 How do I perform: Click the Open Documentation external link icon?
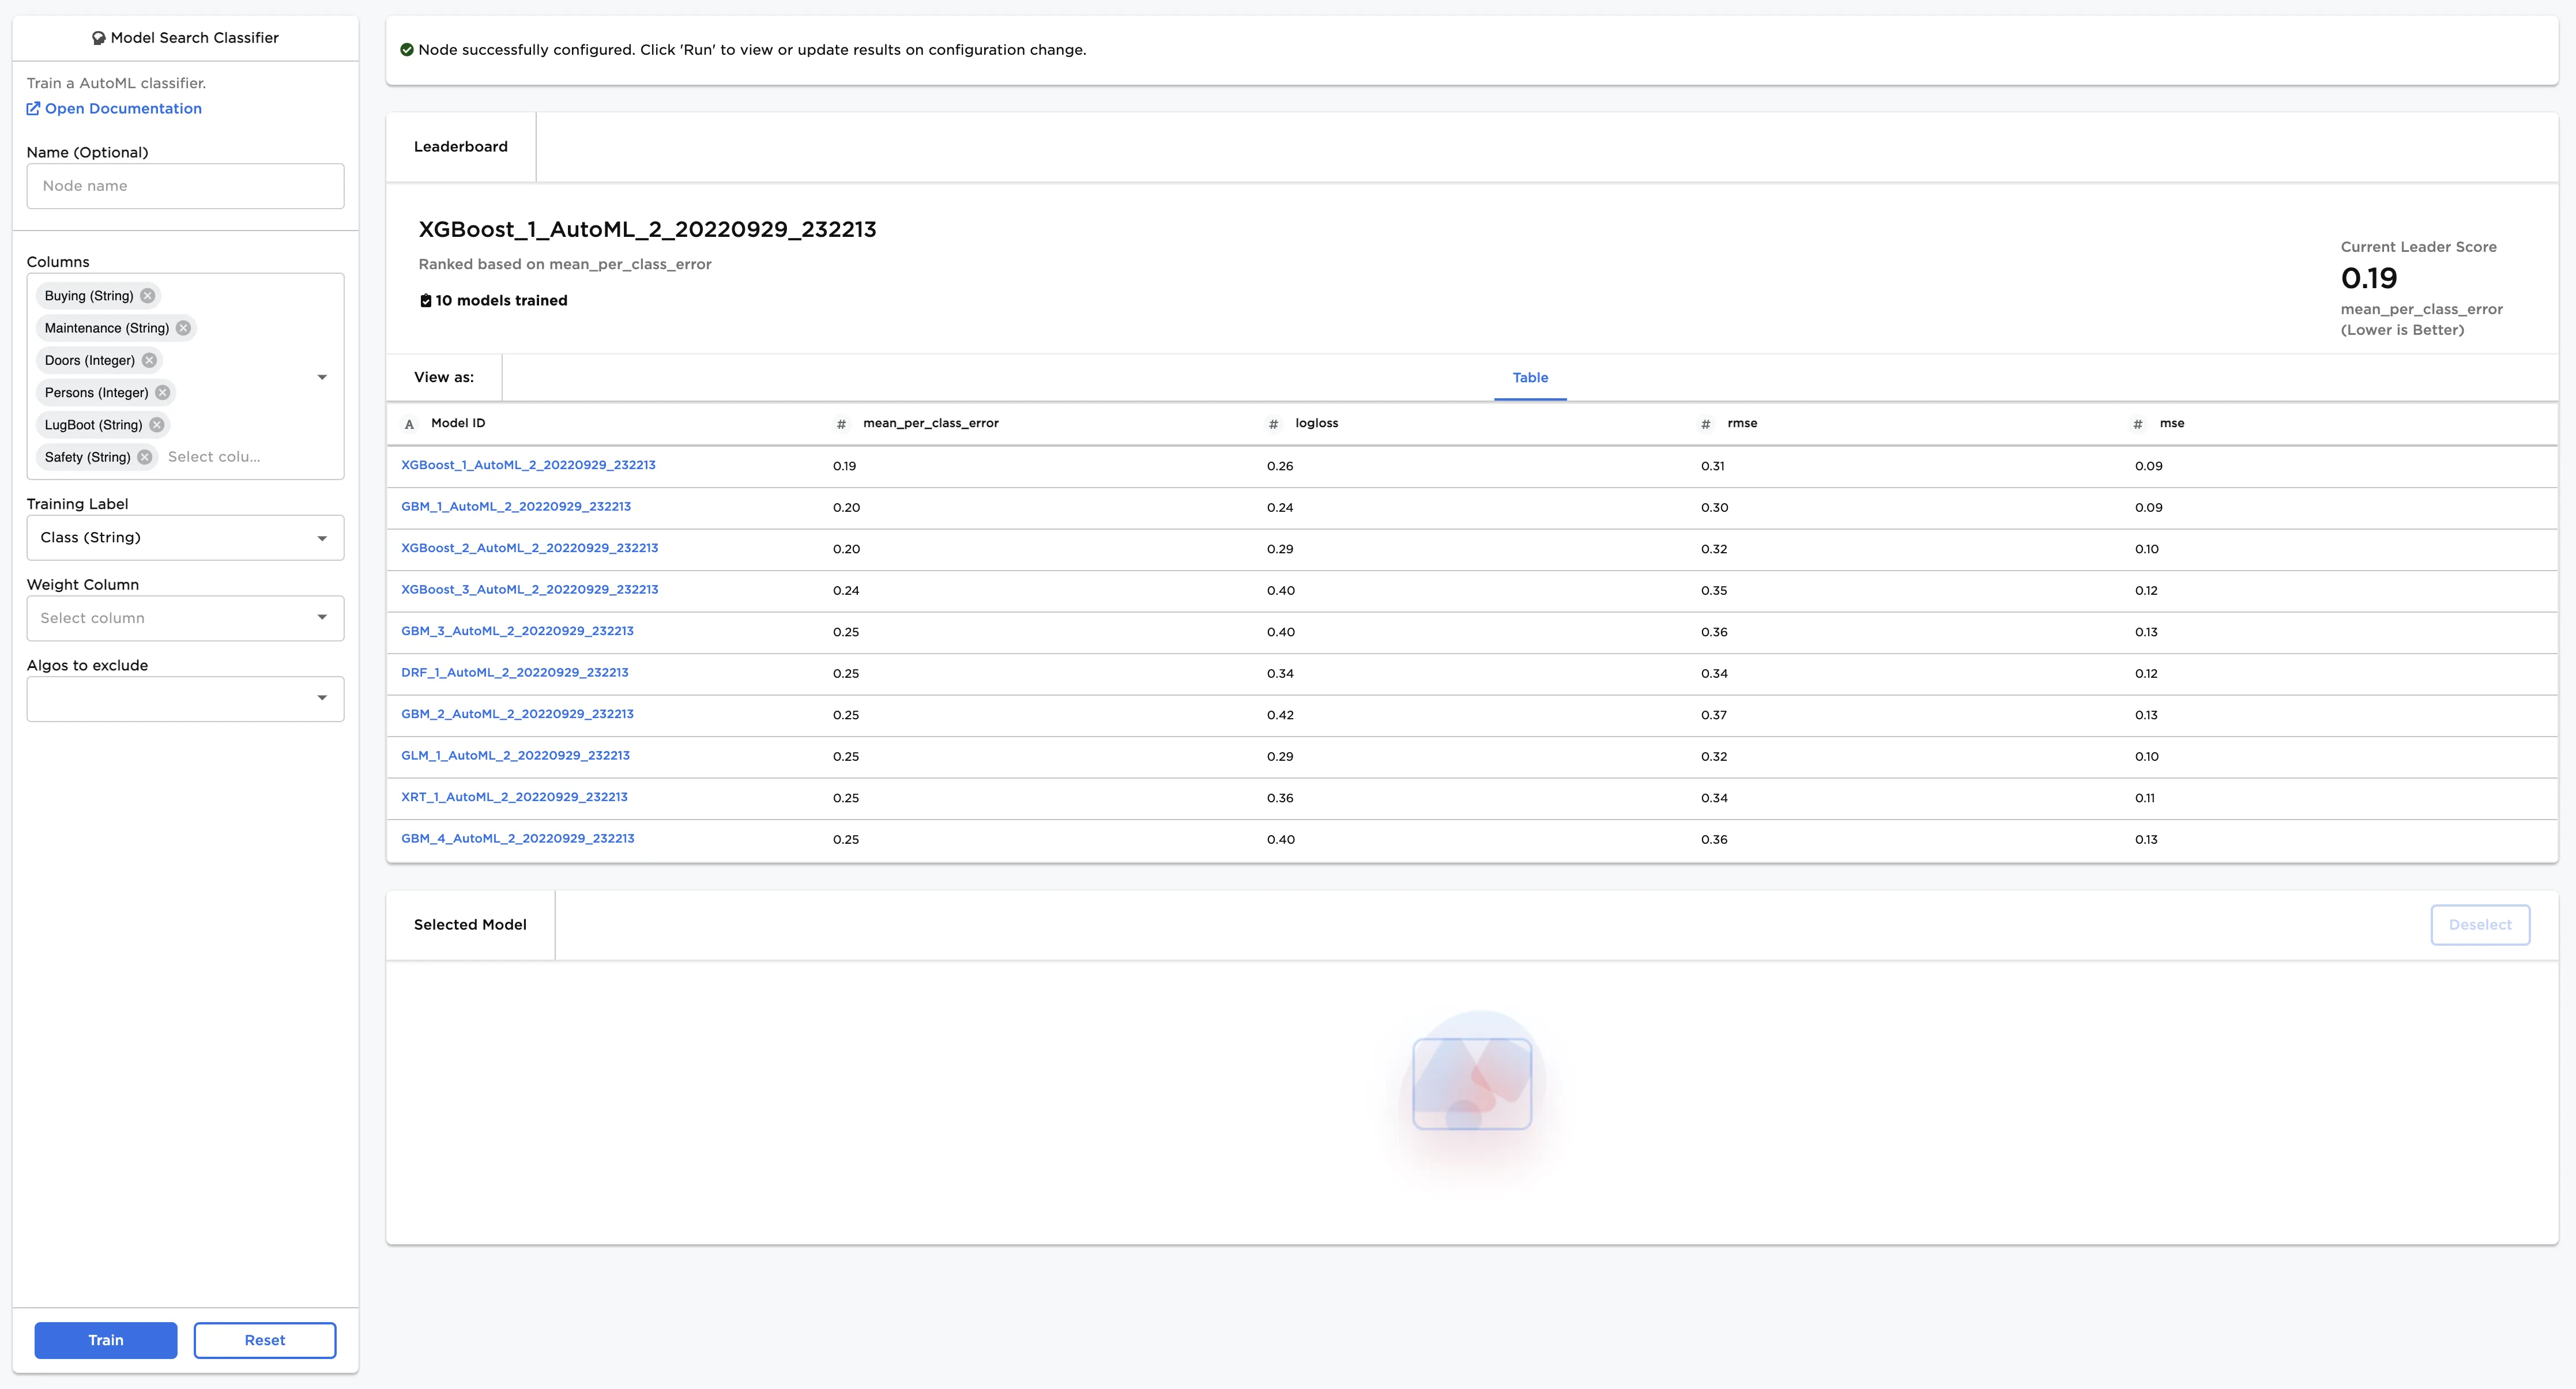click(x=33, y=109)
